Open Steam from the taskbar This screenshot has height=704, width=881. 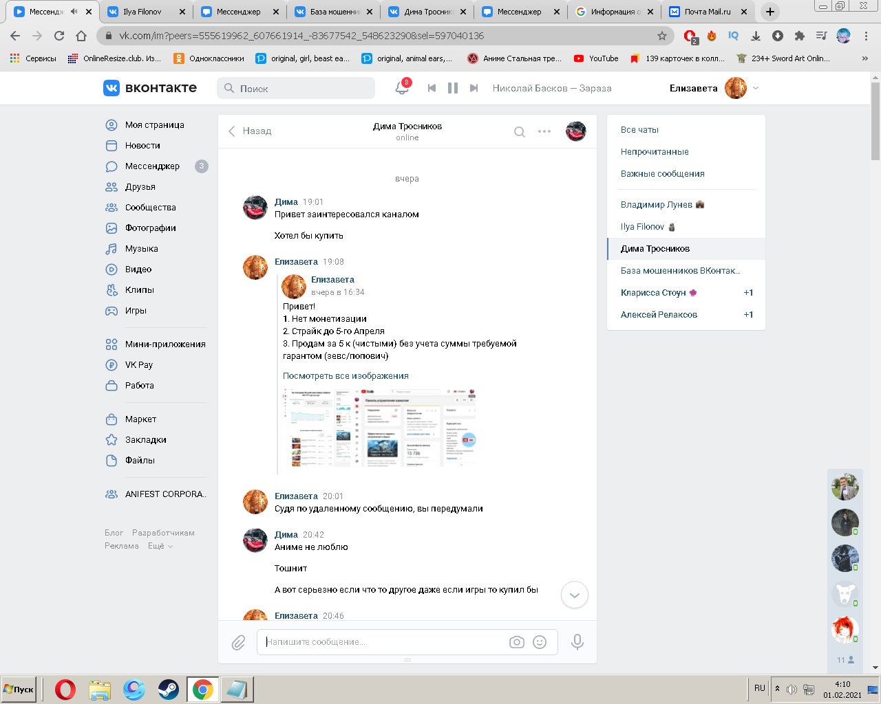[169, 689]
